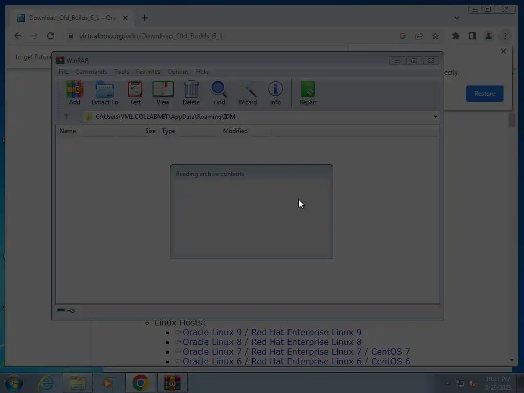The image size is (524, 393).
Task: Open the Help menu in WinRAR
Action: pyautogui.click(x=202, y=72)
